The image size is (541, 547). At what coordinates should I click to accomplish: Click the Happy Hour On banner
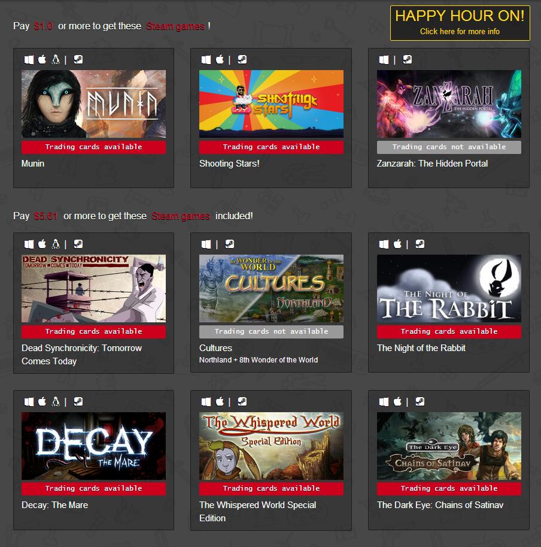[x=460, y=23]
